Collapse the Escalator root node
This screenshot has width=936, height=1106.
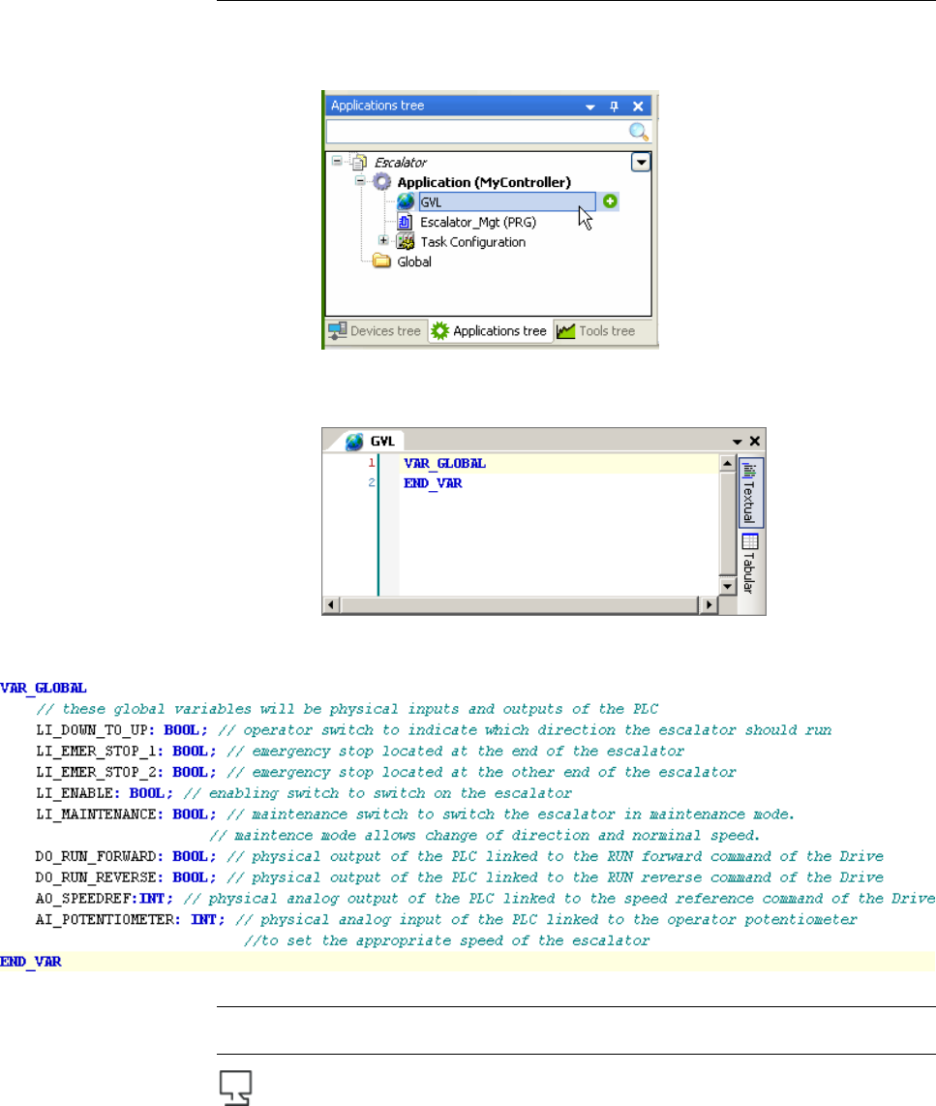[337, 161]
